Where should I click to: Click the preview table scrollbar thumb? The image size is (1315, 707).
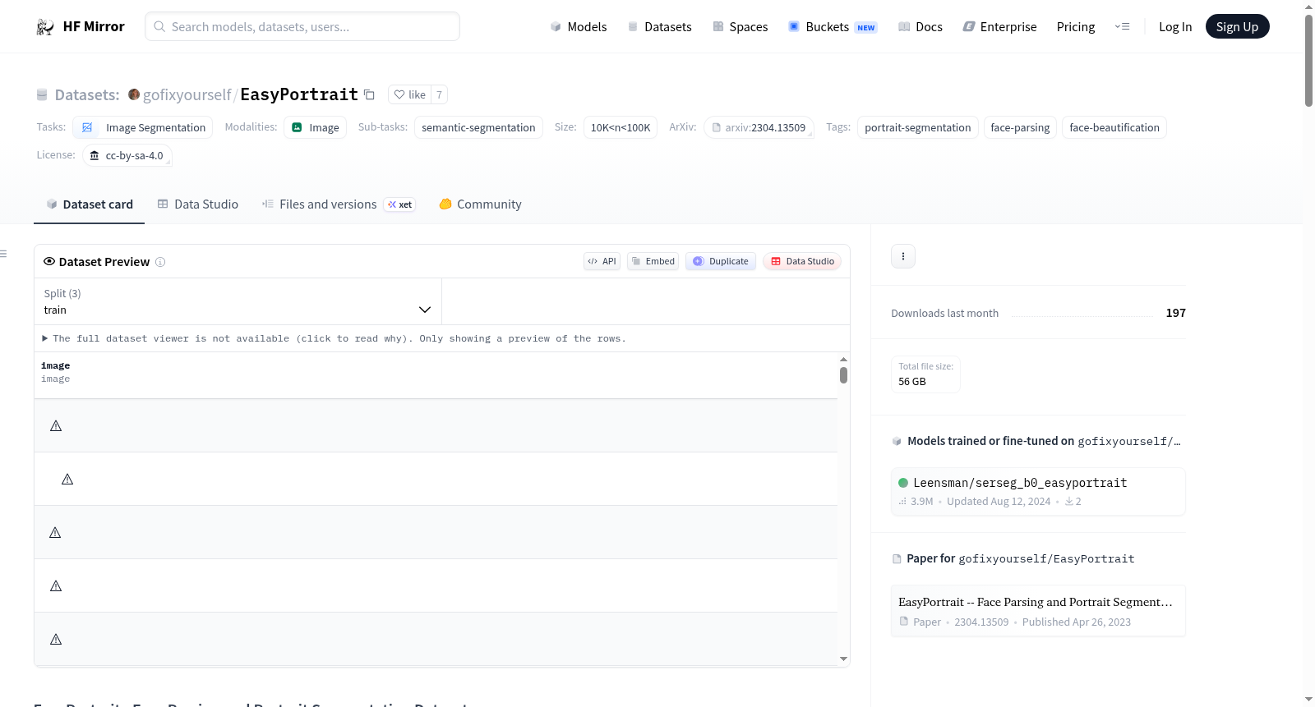point(843,375)
